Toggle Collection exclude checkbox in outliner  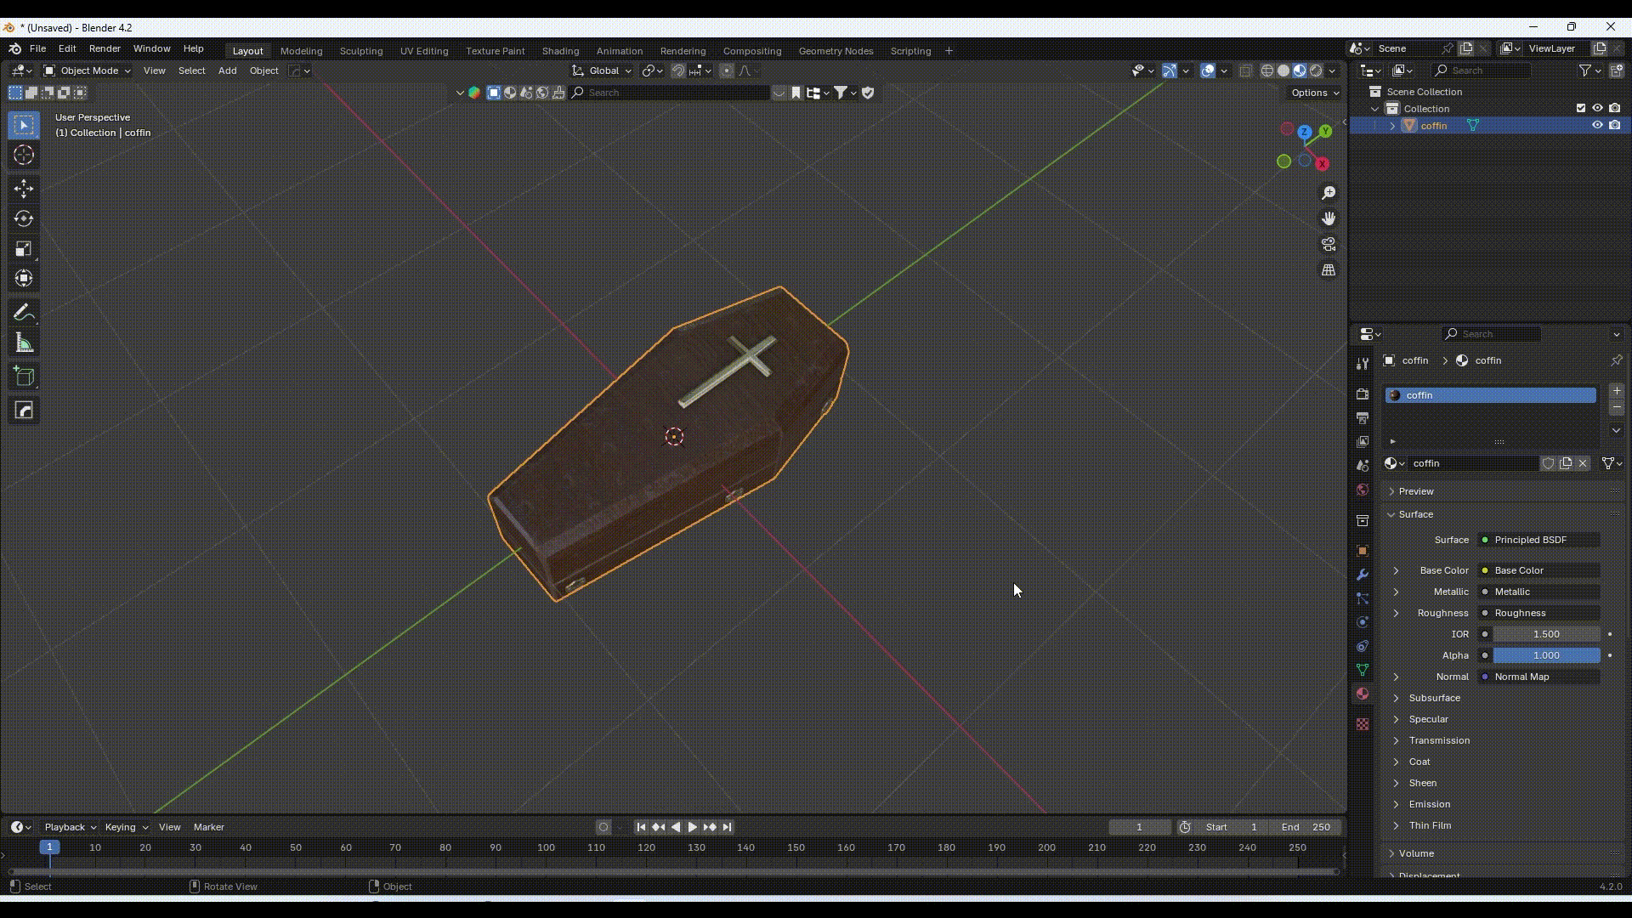point(1581,108)
